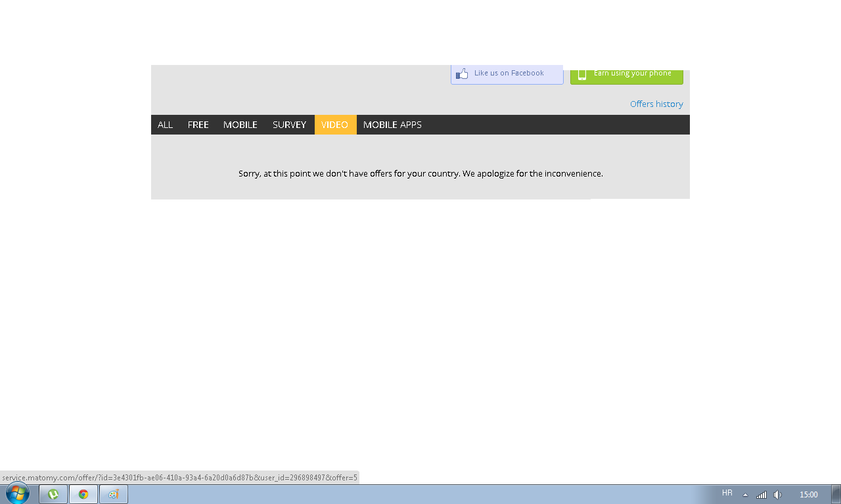Switch to the FREE offers tab
The width and height of the screenshot is (841, 504).
click(x=198, y=125)
